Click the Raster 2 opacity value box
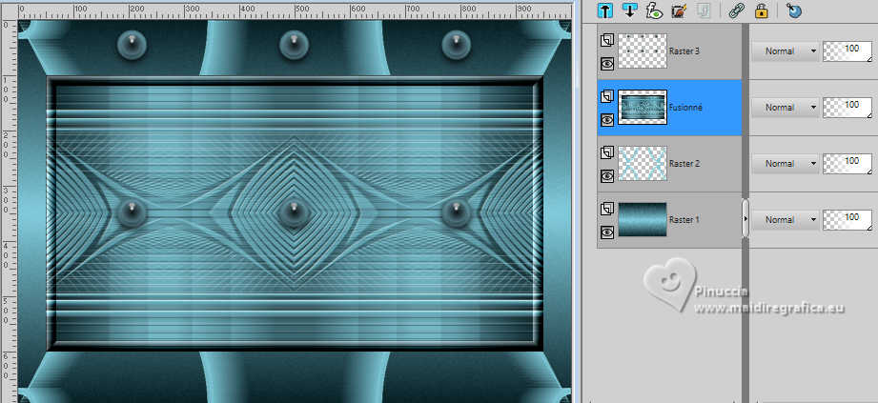Image resolution: width=878 pixels, height=403 pixels. tap(847, 164)
